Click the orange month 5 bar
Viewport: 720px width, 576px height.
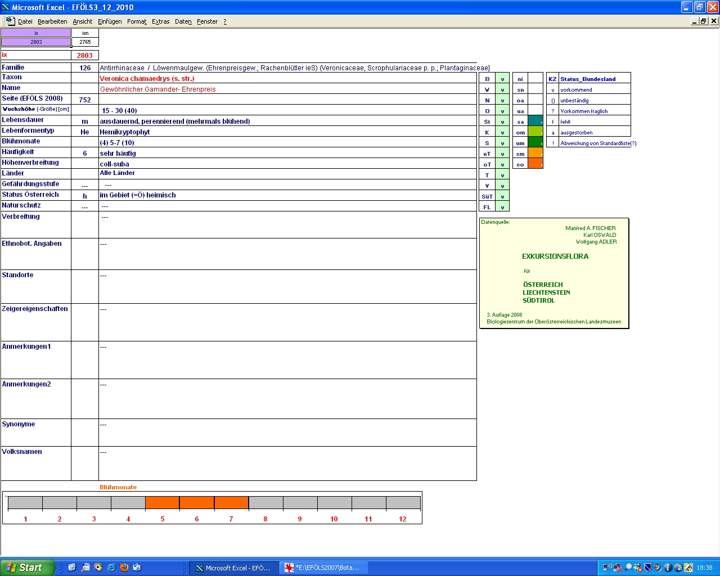coord(163,503)
